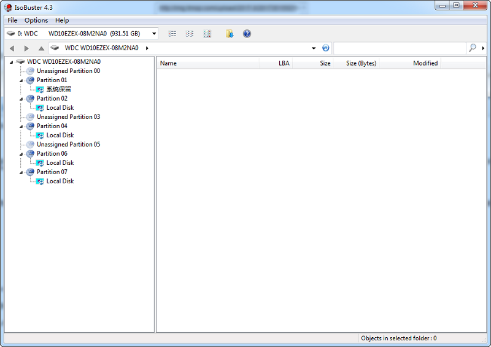Open the Help menu
Viewport: 491px width, 347px height.
(x=62, y=20)
